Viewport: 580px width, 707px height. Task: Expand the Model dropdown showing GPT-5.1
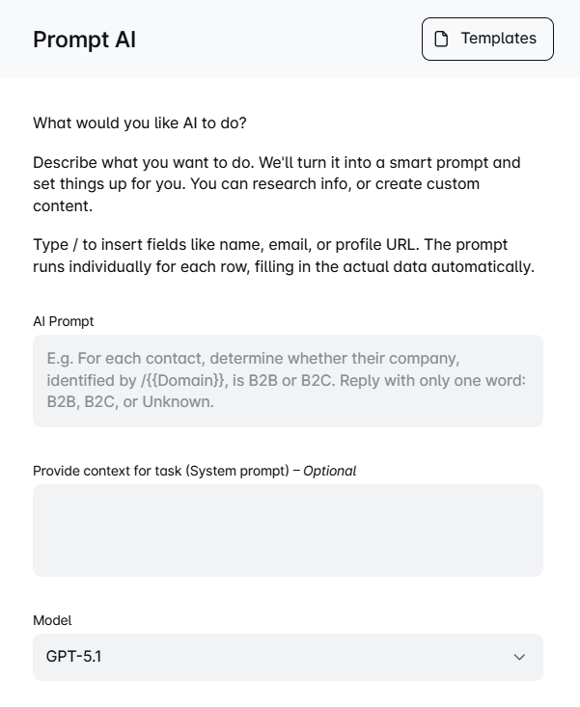[288, 658]
